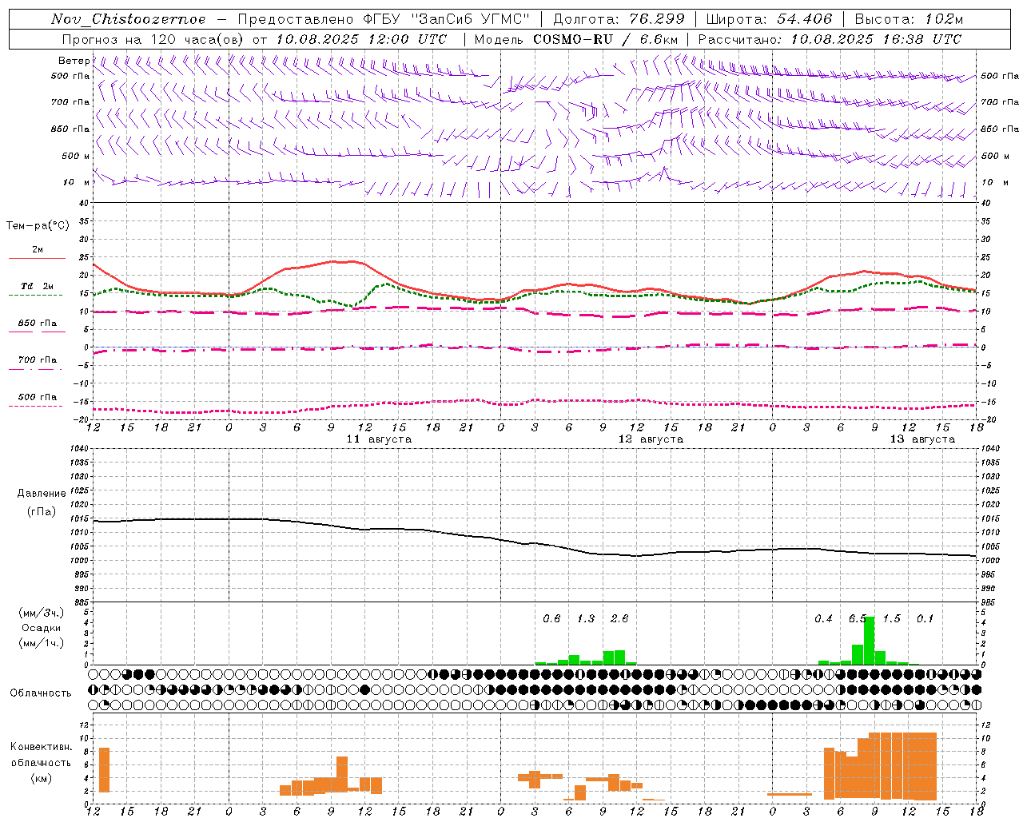The width and height of the screenshot is (1023, 818).
Task: Click the "Давление" pressure label
Action: 42,494
